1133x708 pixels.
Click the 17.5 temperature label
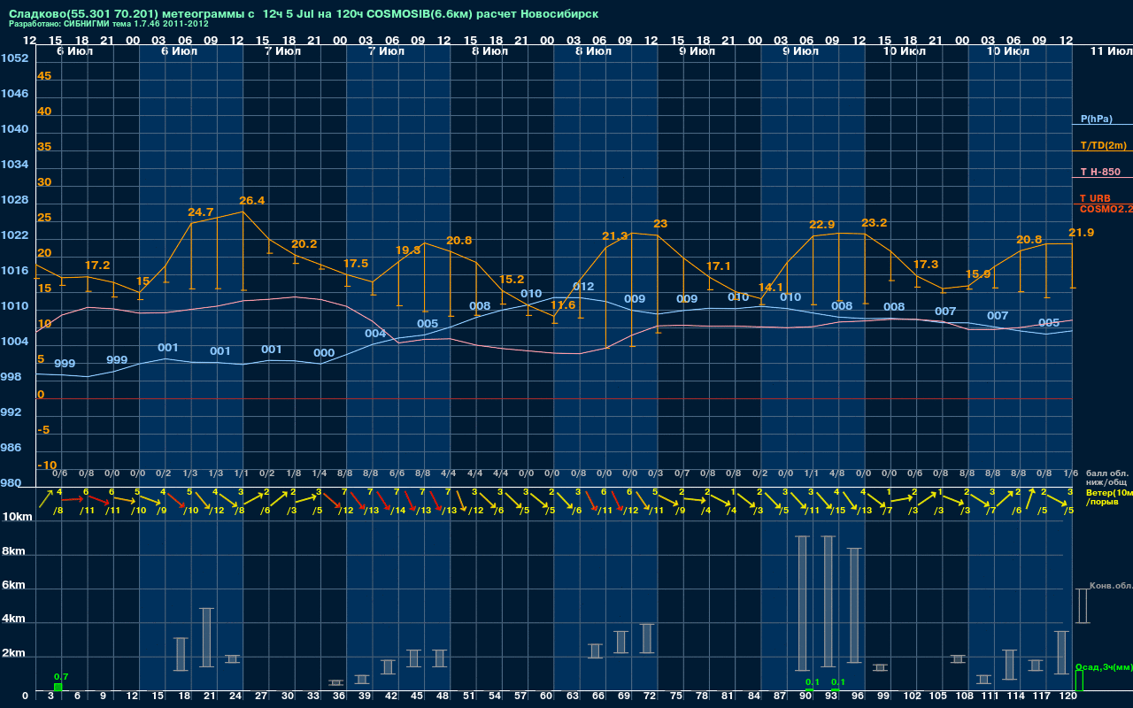(x=355, y=264)
